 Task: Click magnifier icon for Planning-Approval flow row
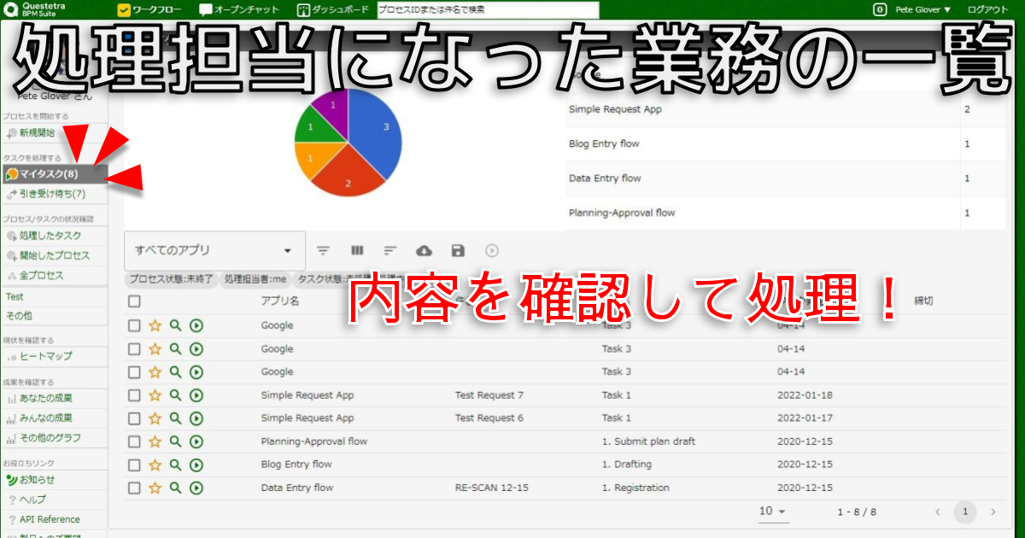pos(175,442)
